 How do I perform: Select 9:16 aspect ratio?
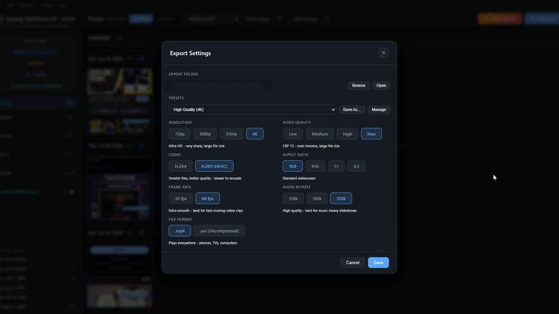[315, 166]
